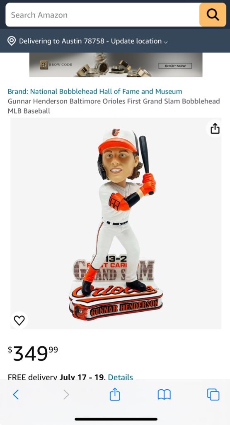The width and height of the screenshot is (230, 425).
Task: Tap the share icon on product image
Action: click(215, 128)
